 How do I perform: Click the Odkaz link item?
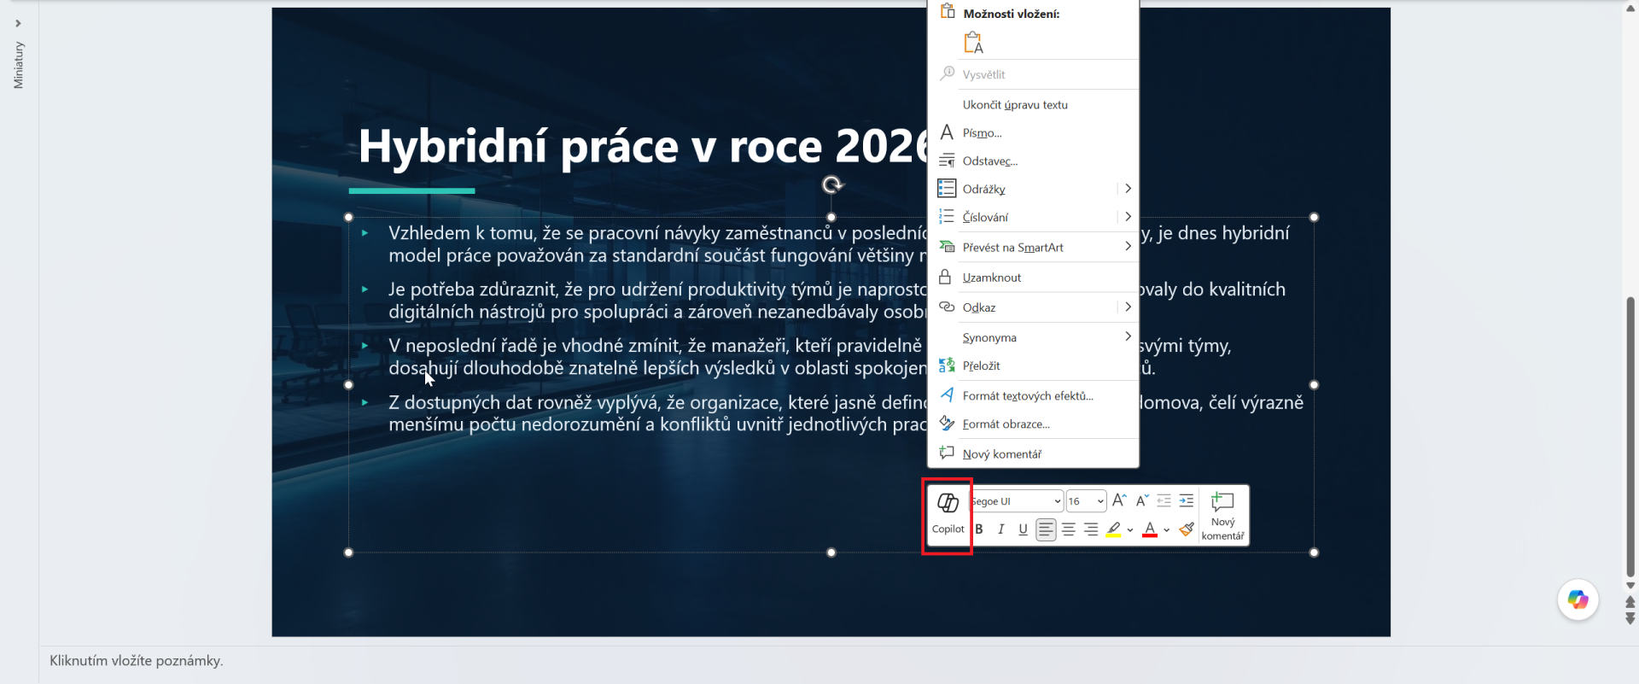tap(1024, 307)
